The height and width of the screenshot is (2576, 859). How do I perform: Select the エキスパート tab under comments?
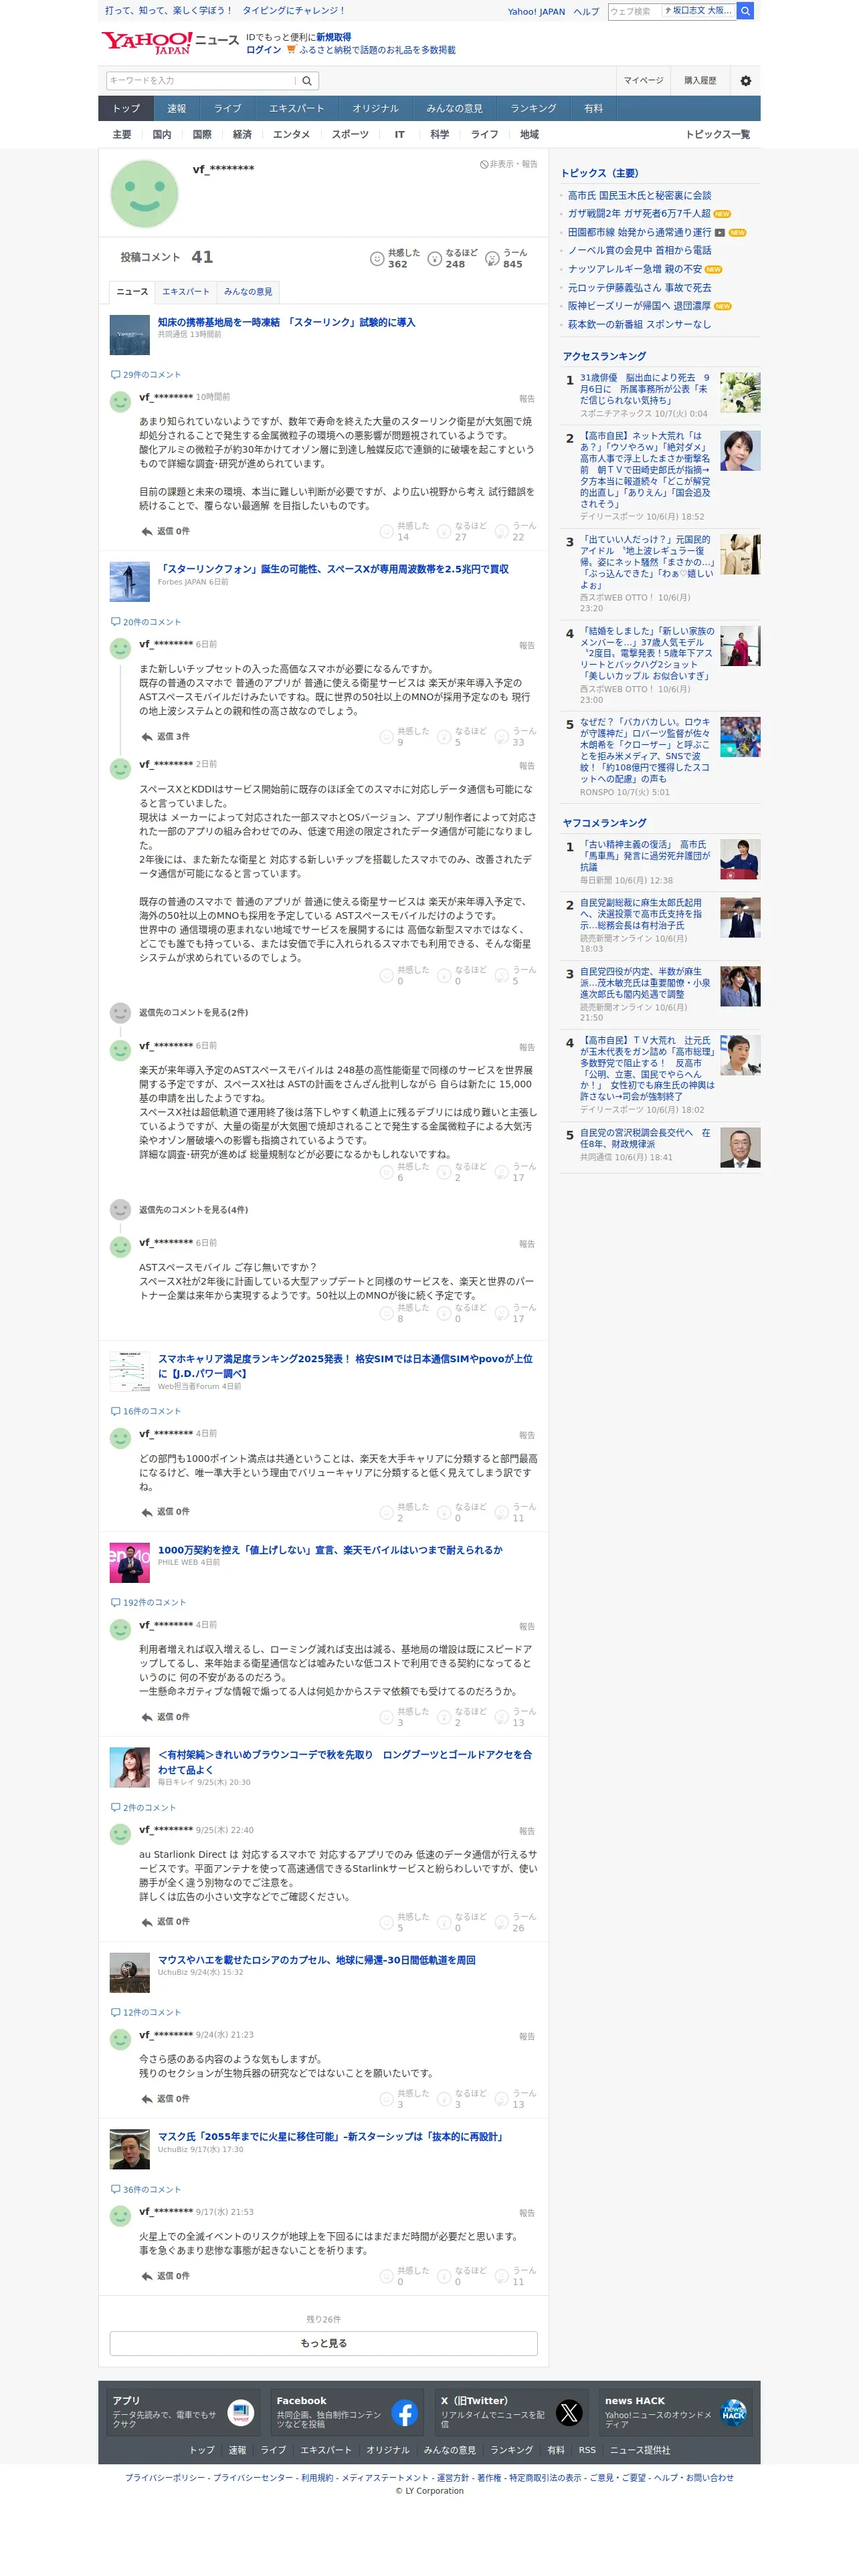point(186,292)
